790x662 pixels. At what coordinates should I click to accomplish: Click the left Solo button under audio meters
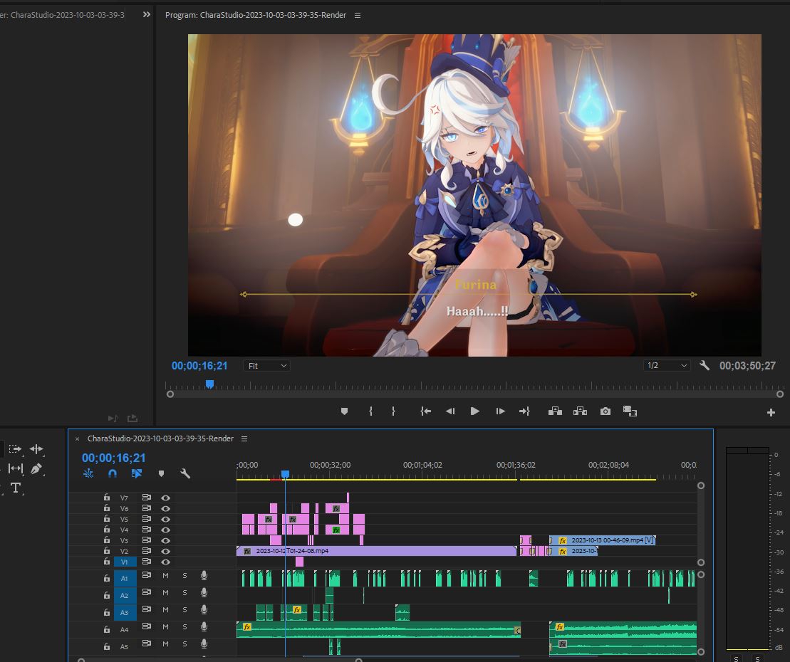[736, 658]
